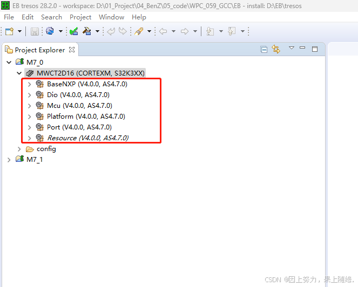
Task: Click the Port module icon
Action: click(x=40, y=127)
